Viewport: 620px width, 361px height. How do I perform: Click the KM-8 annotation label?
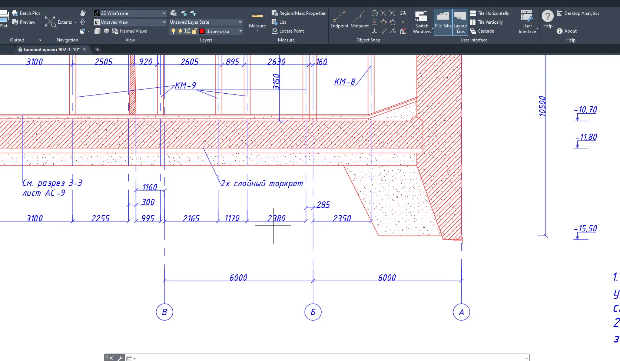(x=345, y=82)
